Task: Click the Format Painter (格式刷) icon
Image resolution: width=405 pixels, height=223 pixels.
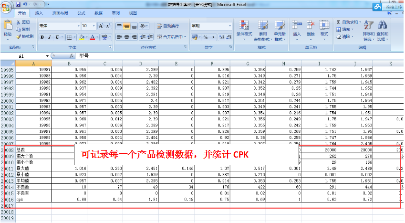Action: 19,36
